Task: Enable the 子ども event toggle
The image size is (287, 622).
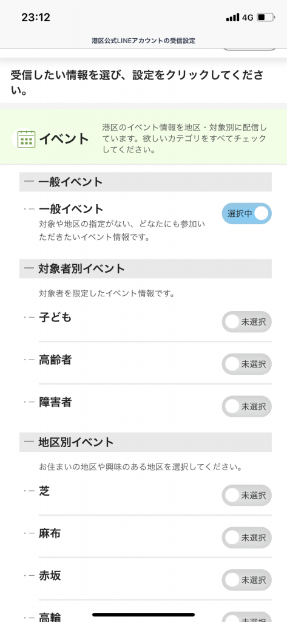Action: pyautogui.click(x=246, y=322)
